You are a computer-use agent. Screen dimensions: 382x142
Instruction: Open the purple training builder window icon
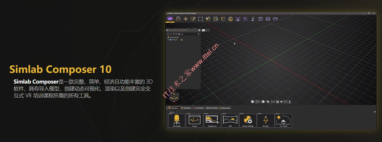(x=260, y=19)
